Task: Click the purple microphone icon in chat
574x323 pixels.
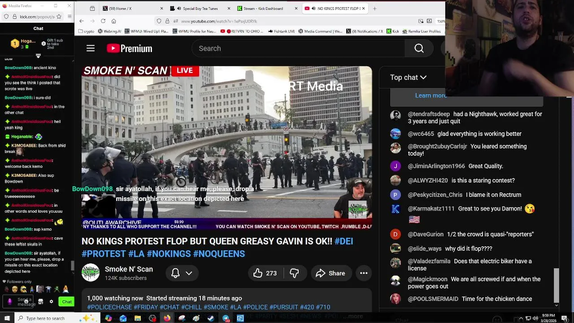Action: point(10,302)
